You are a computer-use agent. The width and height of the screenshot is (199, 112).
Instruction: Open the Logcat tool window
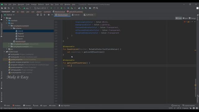[x=44, y=105]
